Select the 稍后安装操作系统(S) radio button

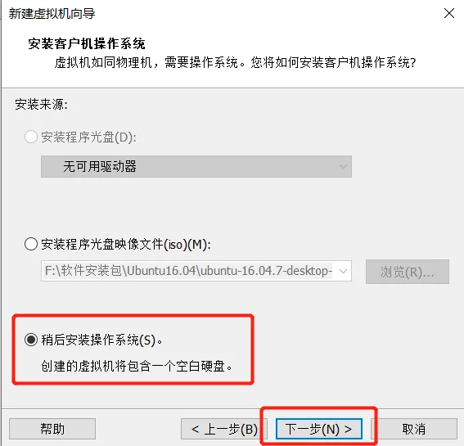pyautogui.click(x=31, y=340)
